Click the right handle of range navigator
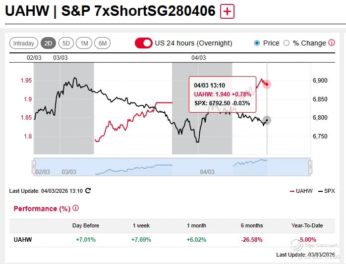Image resolution: width=346 pixels, height=264 pixels. coord(310,166)
